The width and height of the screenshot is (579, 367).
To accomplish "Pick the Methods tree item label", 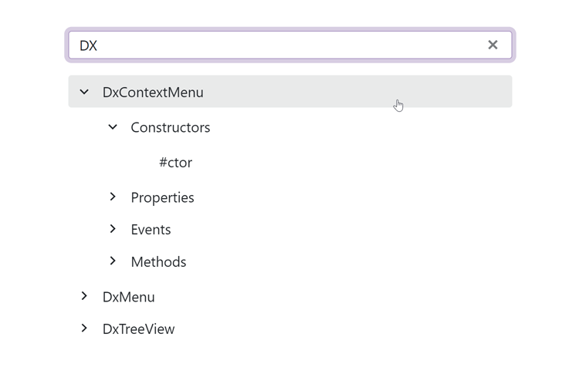I will (158, 262).
